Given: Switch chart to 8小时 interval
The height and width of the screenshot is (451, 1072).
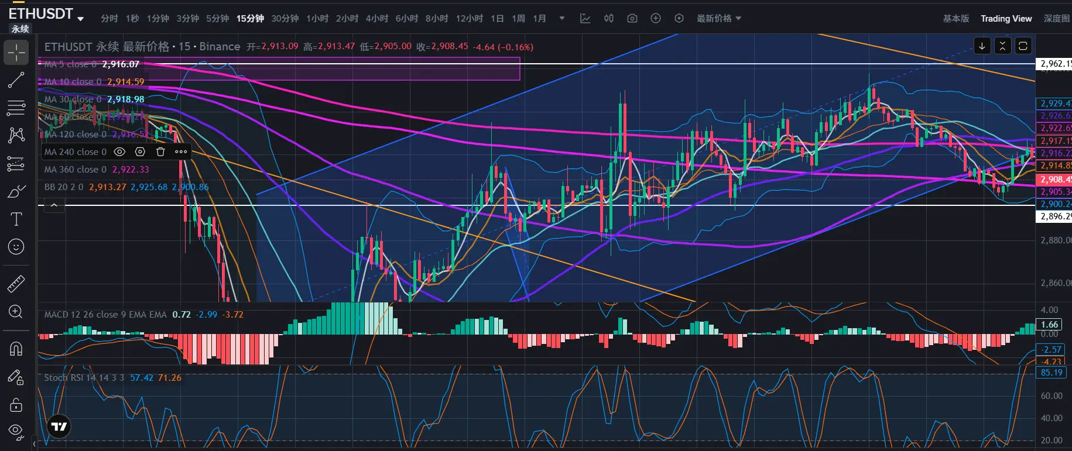Looking at the screenshot, I should (x=437, y=18).
